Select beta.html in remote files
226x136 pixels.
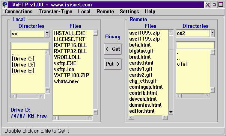point(140,45)
